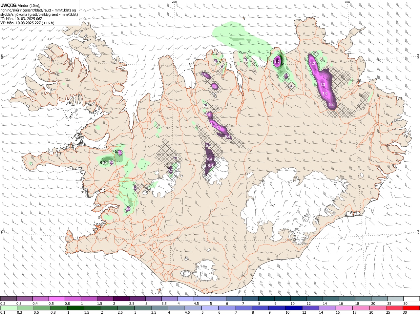Pick lower-row swatch between 0.3 and 0.5

(x=25, y=308)
